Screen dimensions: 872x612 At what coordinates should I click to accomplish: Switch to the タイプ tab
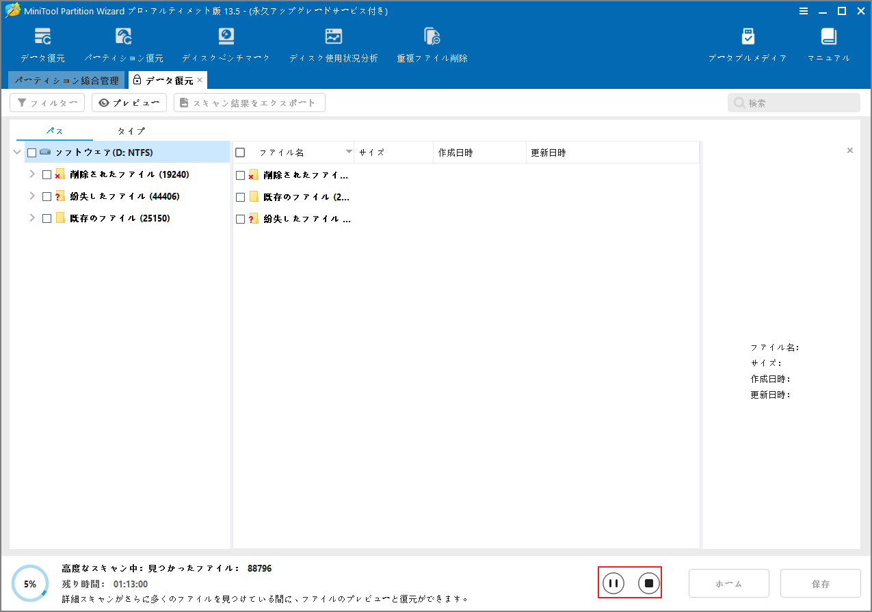point(130,131)
